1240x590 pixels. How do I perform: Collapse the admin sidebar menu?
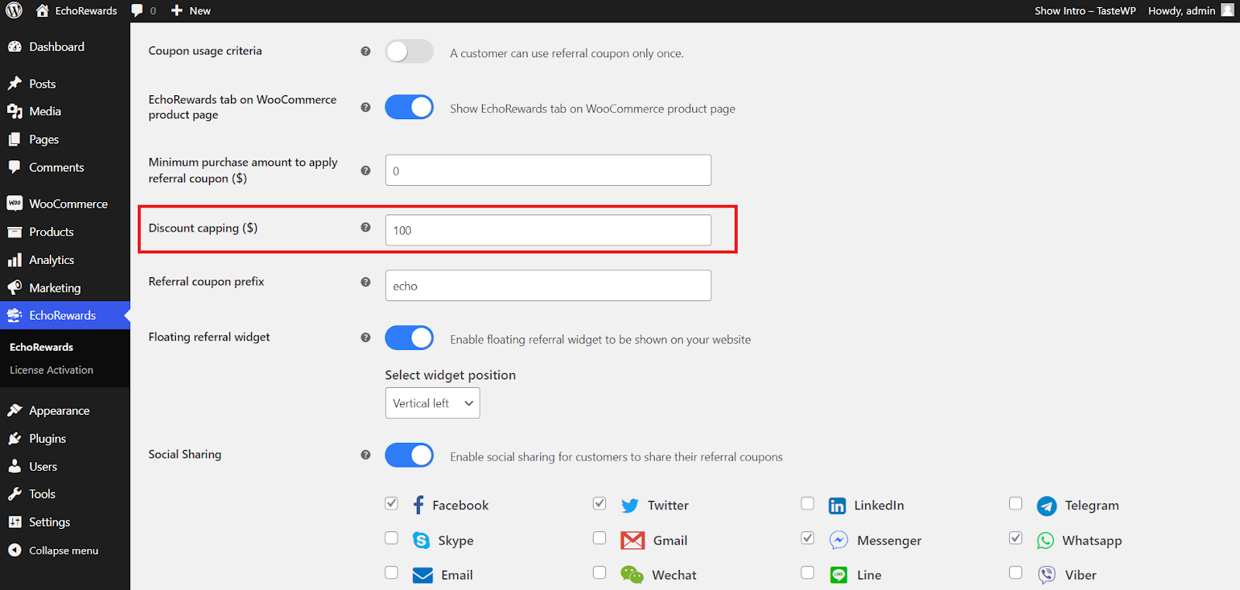tap(64, 551)
